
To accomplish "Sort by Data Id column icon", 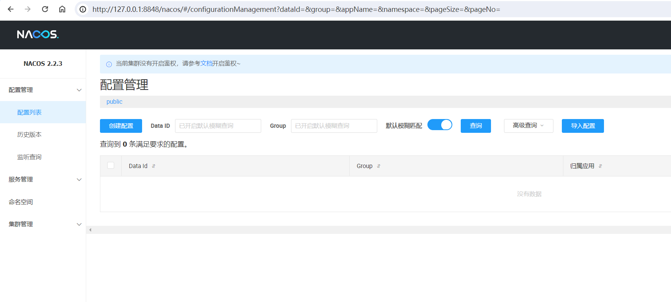I will (154, 166).
